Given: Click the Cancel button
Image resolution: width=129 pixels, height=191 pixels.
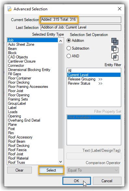Looking at the screenshot, I should coord(107,181).
